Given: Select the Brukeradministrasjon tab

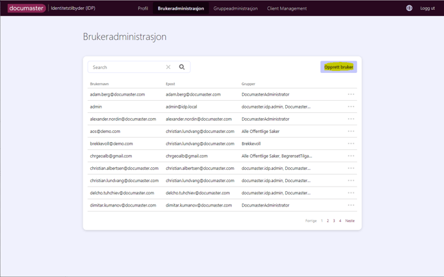Looking at the screenshot, I should click(x=181, y=8).
